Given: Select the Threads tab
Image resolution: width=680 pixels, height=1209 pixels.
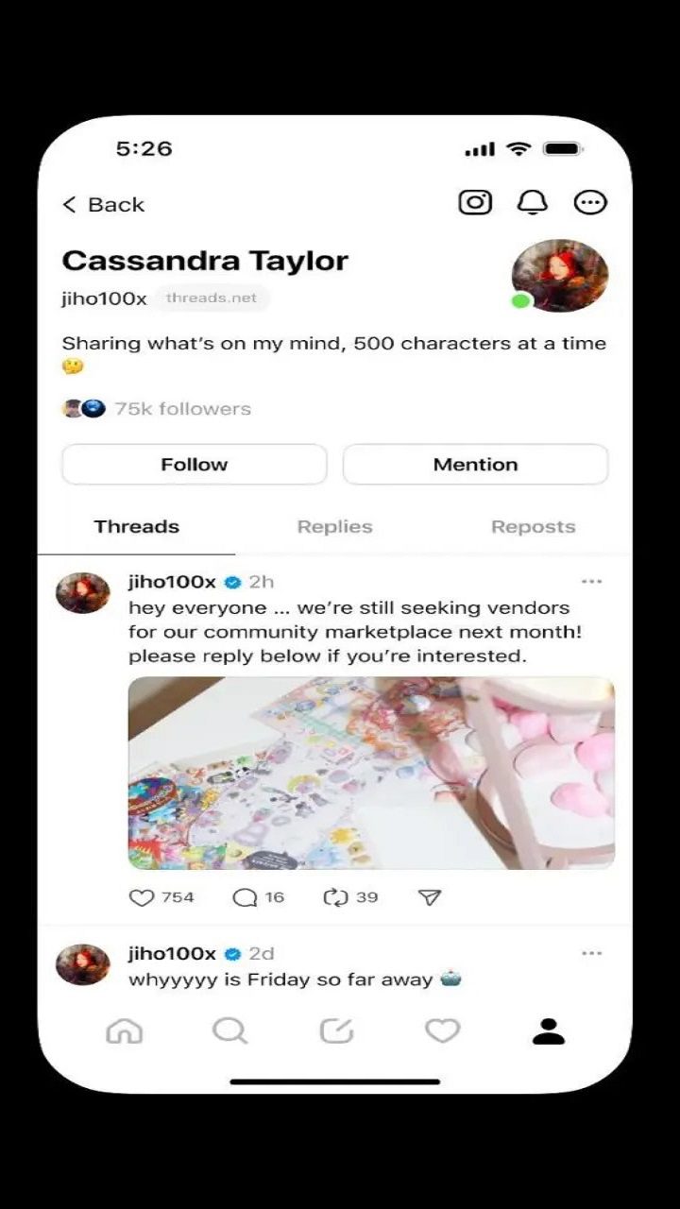Looking at the screenshot, I should pos(137,527).
